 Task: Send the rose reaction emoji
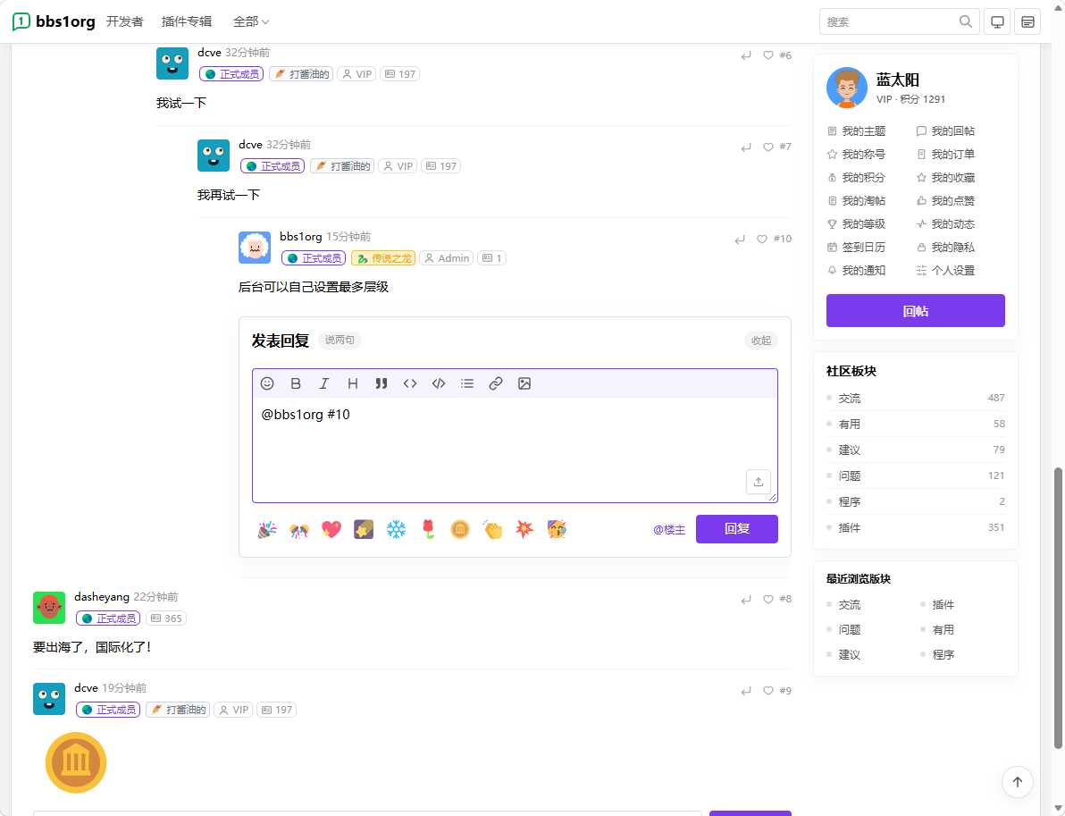tap(428, 529)
